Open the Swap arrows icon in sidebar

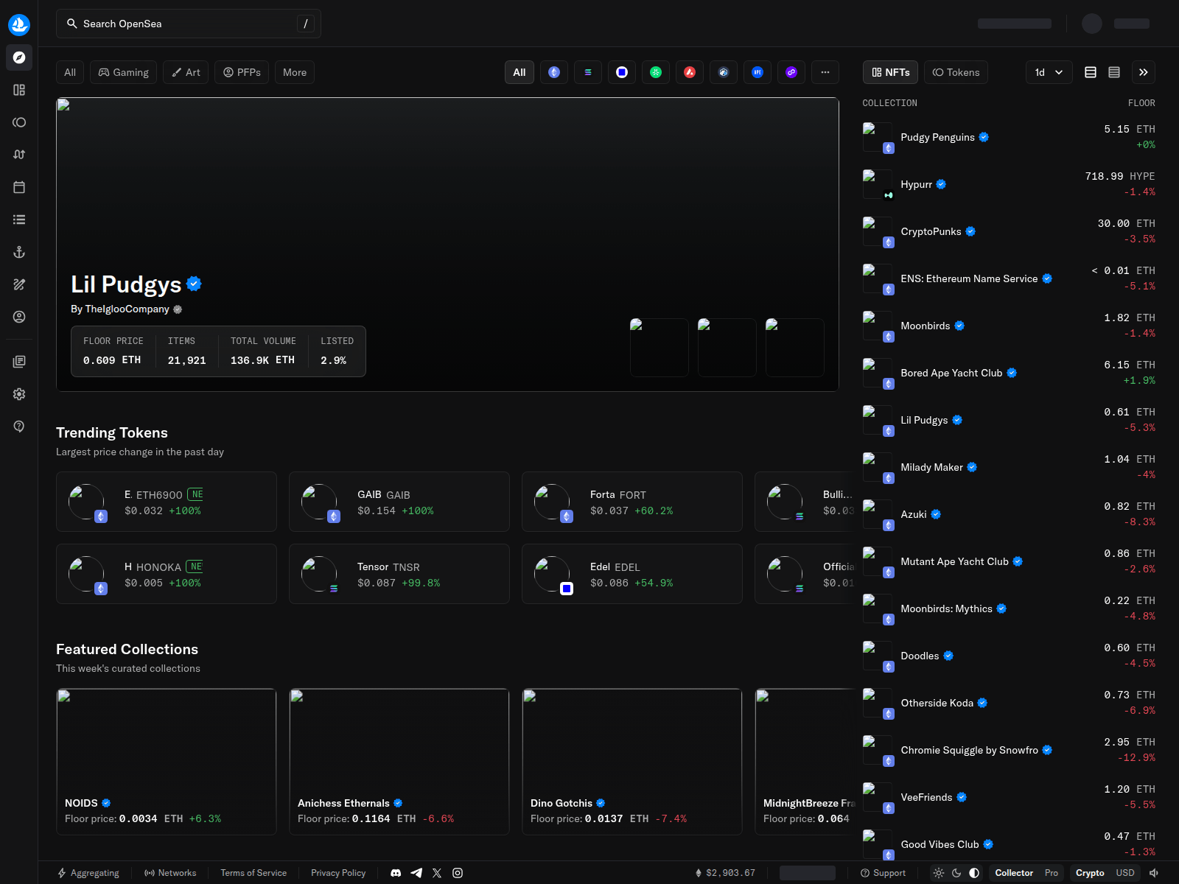pos(19,155)
